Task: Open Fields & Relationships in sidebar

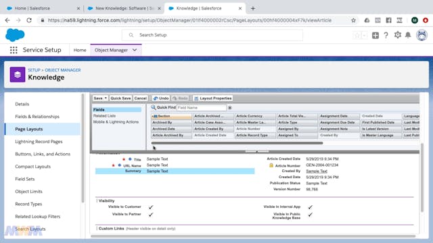Action: pyautogui.click(x=37, y=117)
